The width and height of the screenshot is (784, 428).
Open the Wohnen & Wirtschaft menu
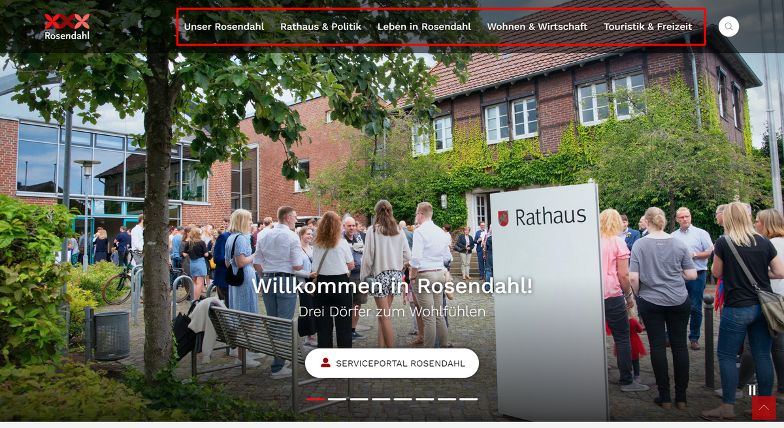pos(537,27)
